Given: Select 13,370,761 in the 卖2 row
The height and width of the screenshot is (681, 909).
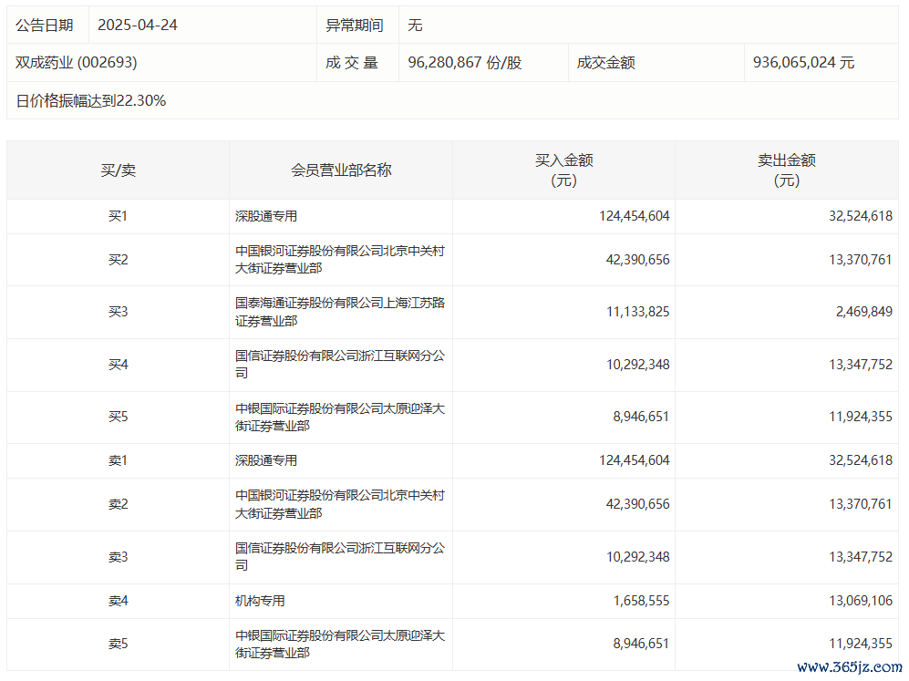Looking at the screenshot, I should pos(861,504).
